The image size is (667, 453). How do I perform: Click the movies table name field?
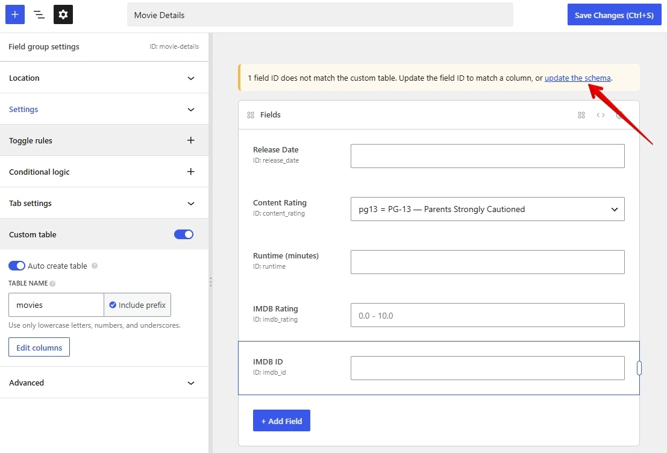pyautogui.click(x=56, y=305)
